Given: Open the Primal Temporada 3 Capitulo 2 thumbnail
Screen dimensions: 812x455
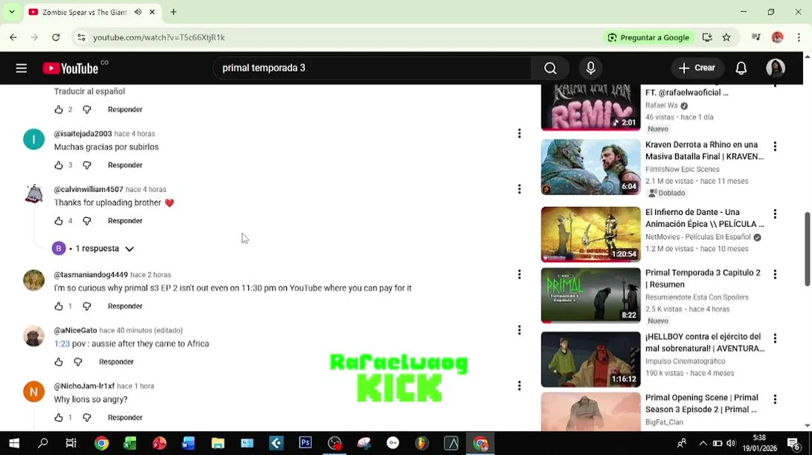Looking at the screenshot, I should point(591,295).
